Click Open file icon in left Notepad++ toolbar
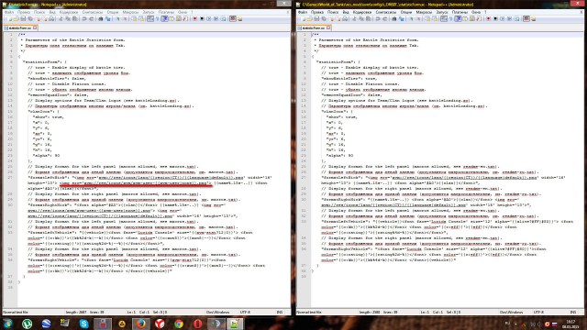 point(16,18)
